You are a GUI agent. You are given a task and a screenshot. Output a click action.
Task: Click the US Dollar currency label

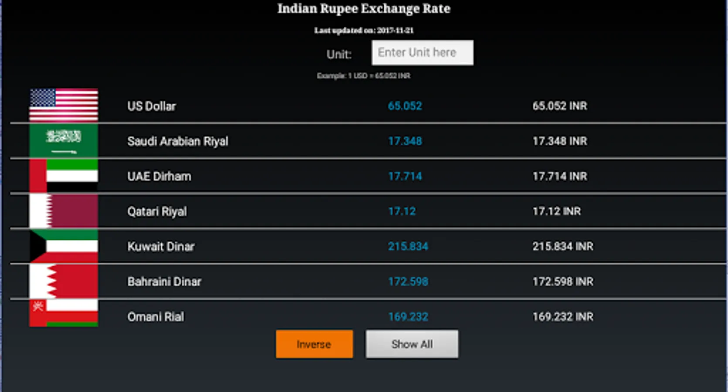[x=152, y=106]
